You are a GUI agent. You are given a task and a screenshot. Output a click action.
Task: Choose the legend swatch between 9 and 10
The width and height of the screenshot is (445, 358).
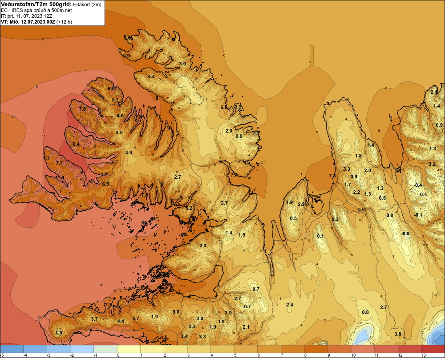(340, 349)
